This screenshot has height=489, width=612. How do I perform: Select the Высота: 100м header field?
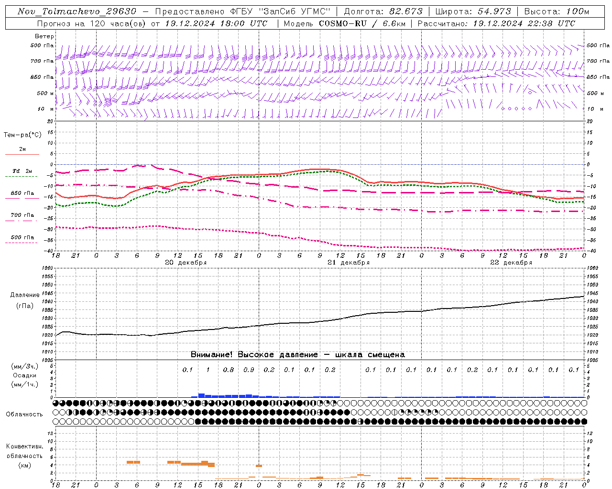(x=557, y=11)
